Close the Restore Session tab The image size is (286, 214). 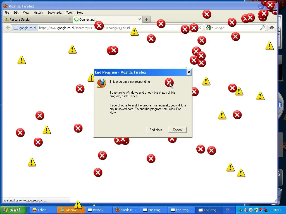click(x=70, y=19)
